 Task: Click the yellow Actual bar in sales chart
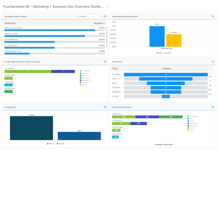(174, 41)
